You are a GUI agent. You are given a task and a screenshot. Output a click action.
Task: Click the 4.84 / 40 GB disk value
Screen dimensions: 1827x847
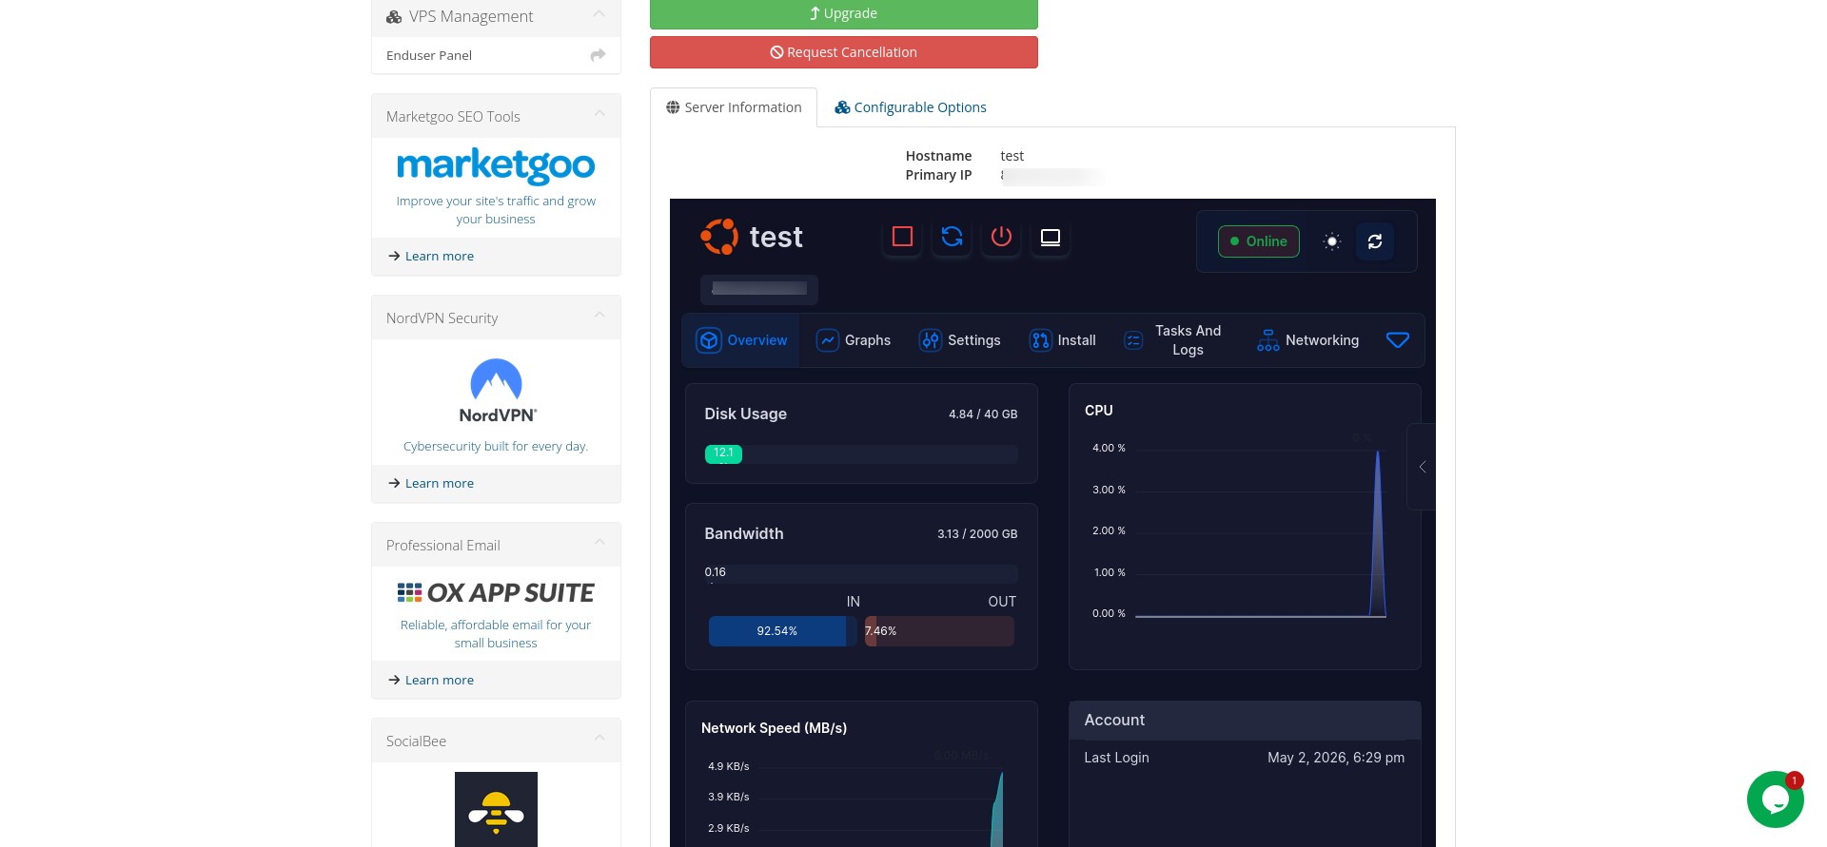(x=983, y=414)
